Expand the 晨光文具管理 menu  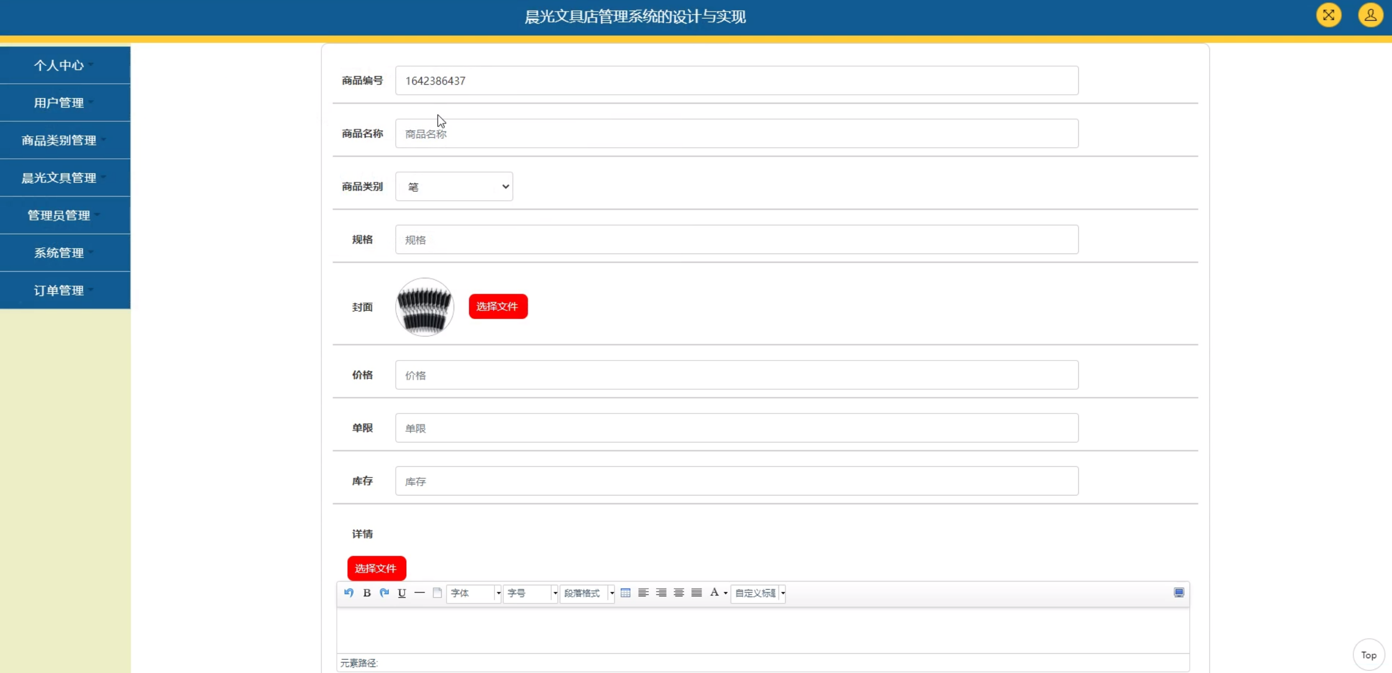click(x=65, y=177)
